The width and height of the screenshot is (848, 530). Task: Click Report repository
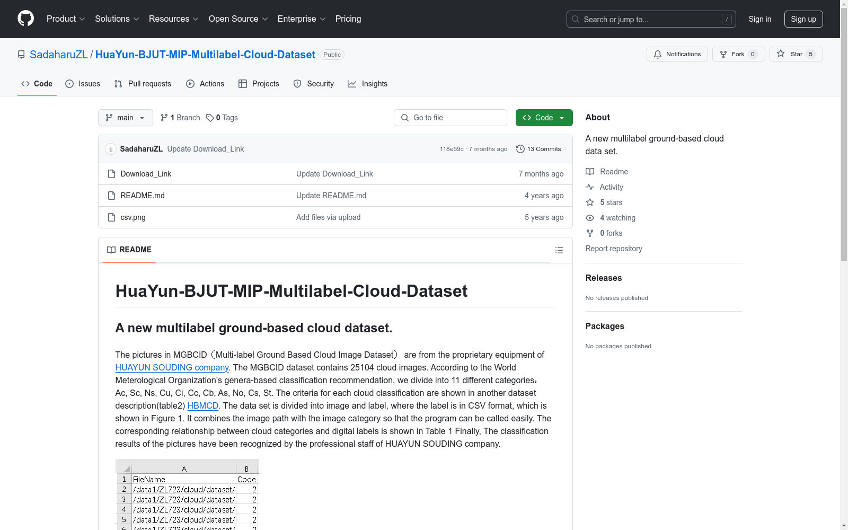pos(614,249)
